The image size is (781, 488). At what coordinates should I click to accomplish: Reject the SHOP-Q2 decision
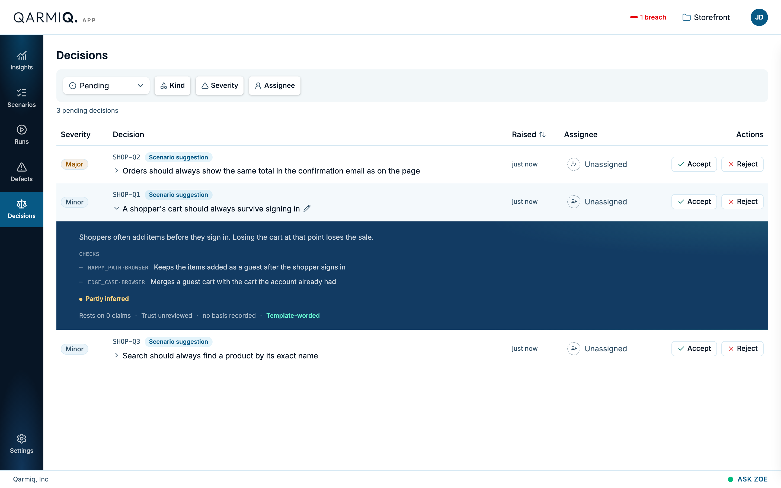point(742,164)
